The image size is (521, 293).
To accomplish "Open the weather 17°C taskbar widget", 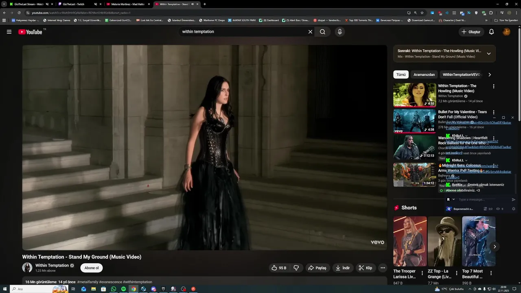I will (x=449, y=289).
